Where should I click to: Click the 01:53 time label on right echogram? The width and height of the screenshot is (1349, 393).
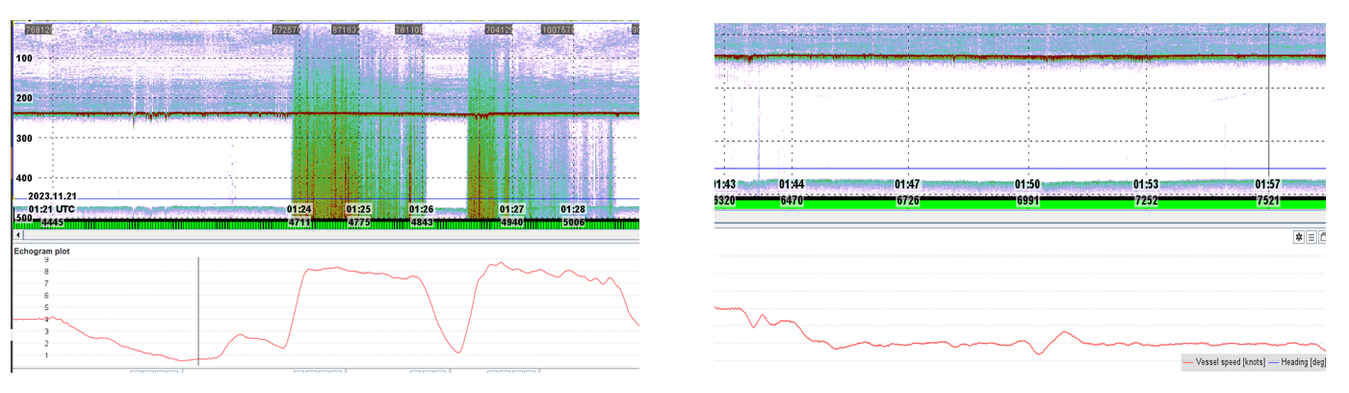click(1146, 184)
